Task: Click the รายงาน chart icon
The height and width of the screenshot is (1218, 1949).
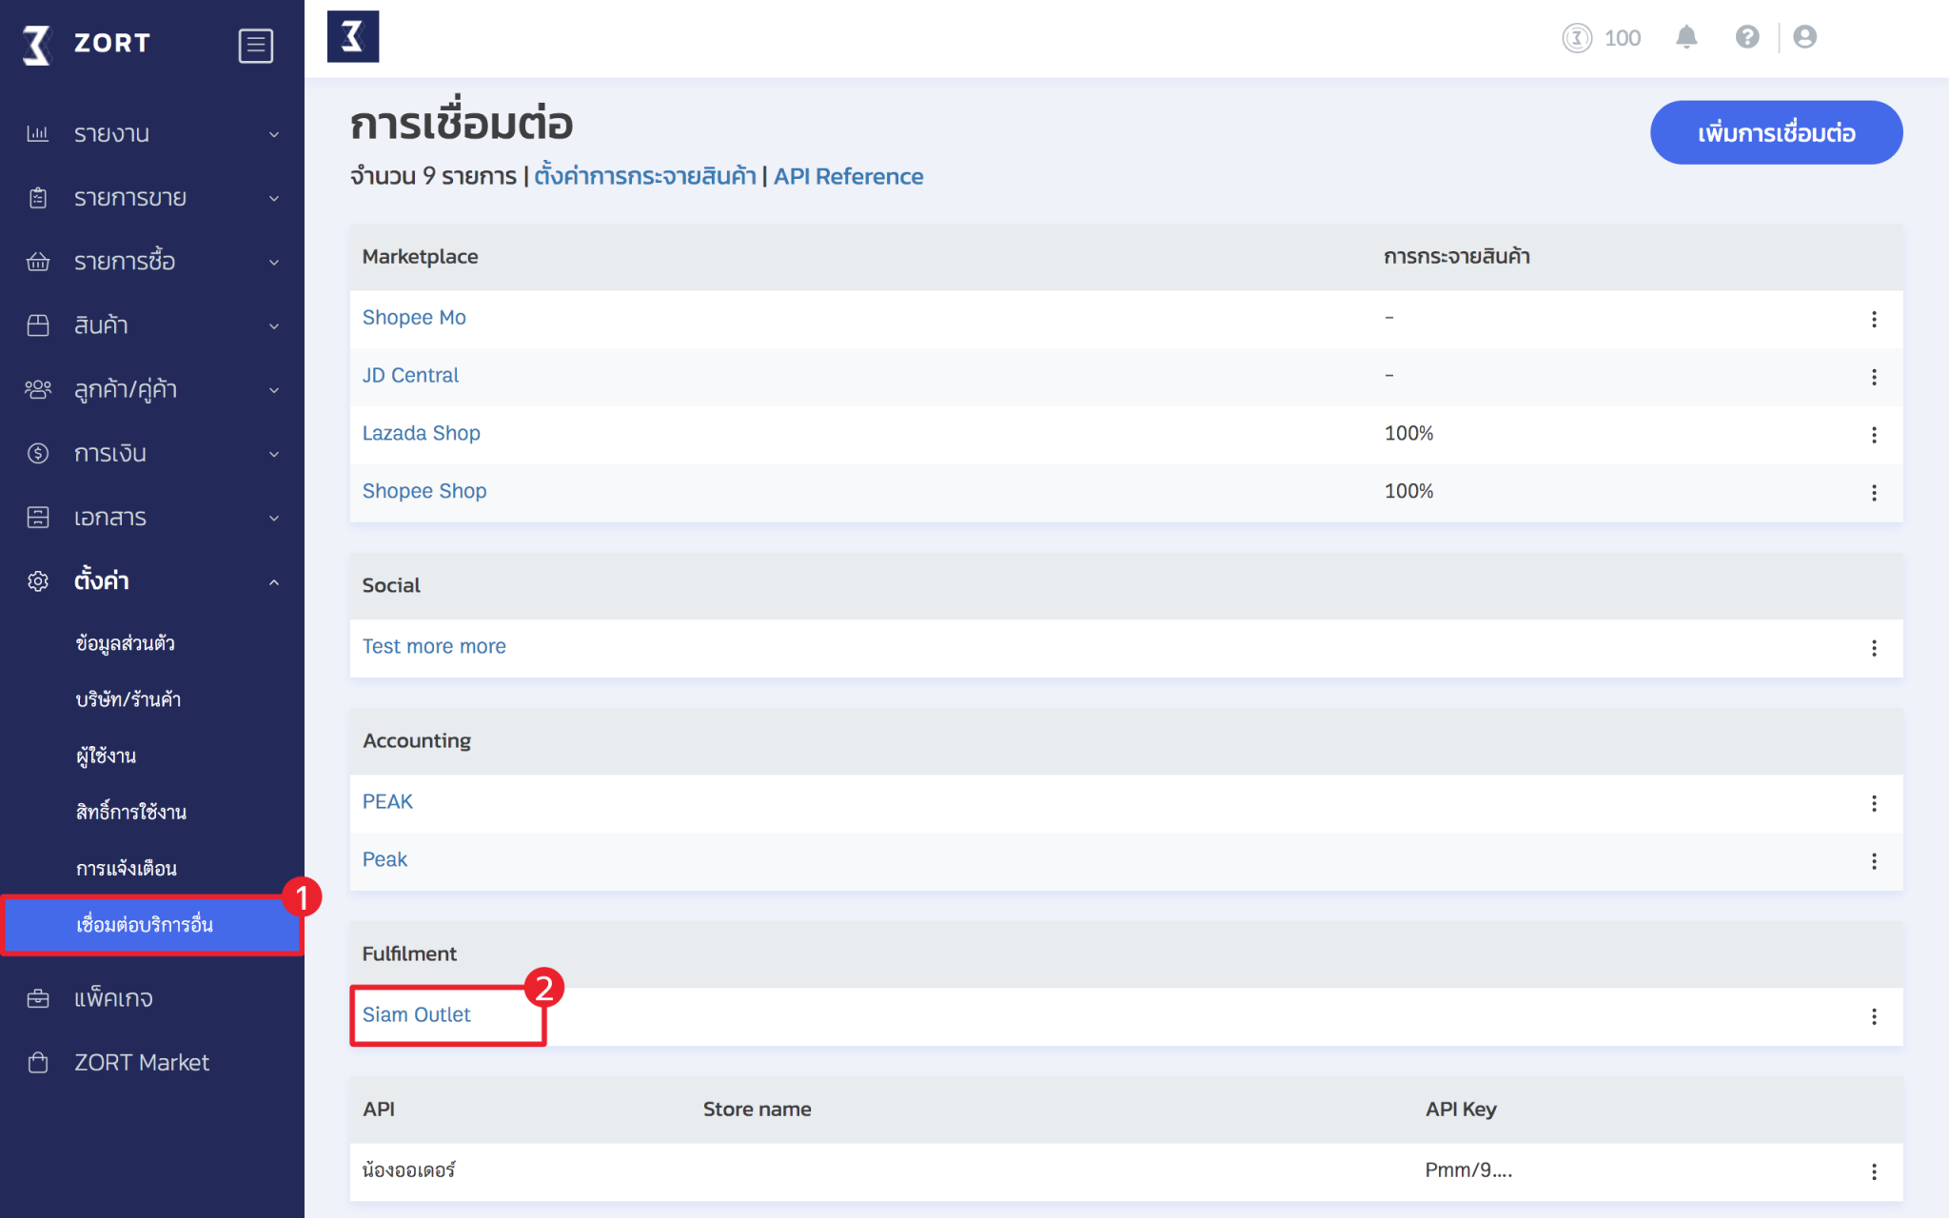Action: pos(38,133)
